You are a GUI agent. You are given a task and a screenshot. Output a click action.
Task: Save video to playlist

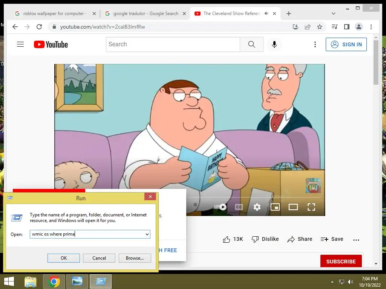(332, 239)
